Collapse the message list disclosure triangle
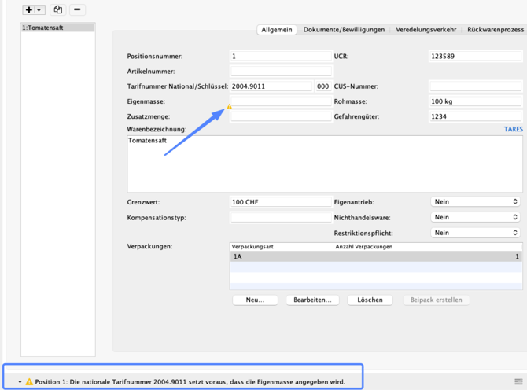Image resolution: width=527 pixels, height=390 pixels. 20,381
